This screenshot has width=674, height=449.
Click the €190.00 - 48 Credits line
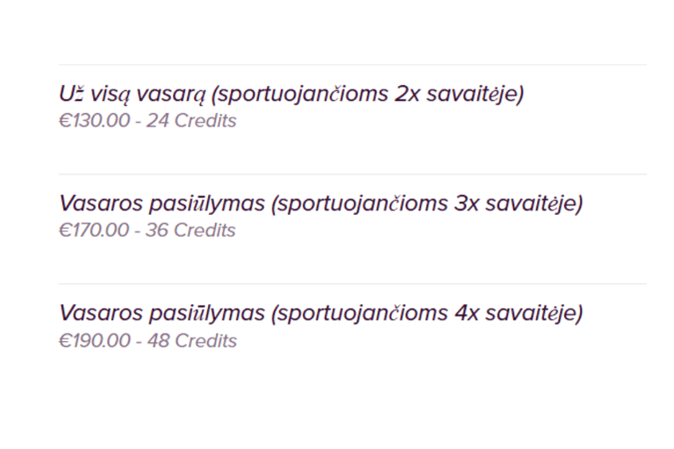[147, 341]
